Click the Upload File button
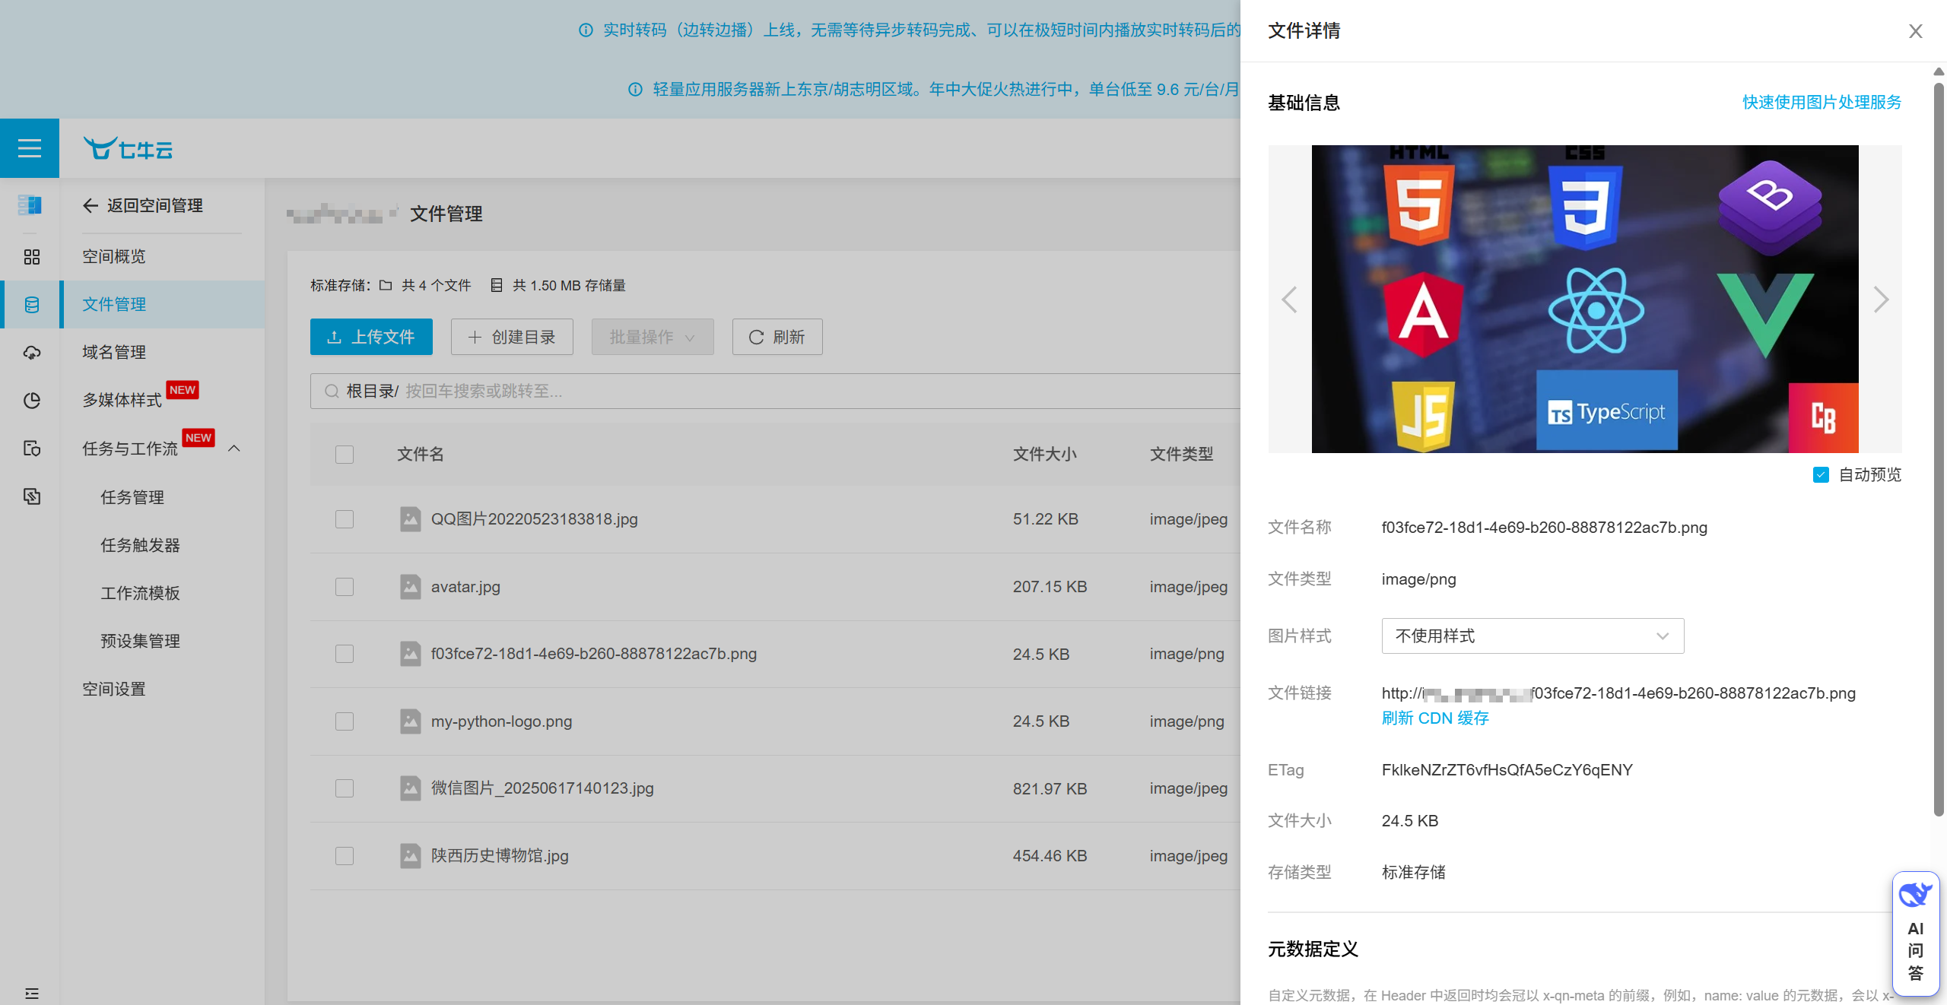 point(371,337)
